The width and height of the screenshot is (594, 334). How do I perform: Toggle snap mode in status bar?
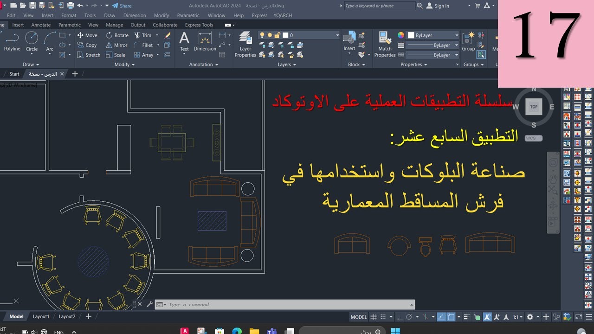point(383,317)
